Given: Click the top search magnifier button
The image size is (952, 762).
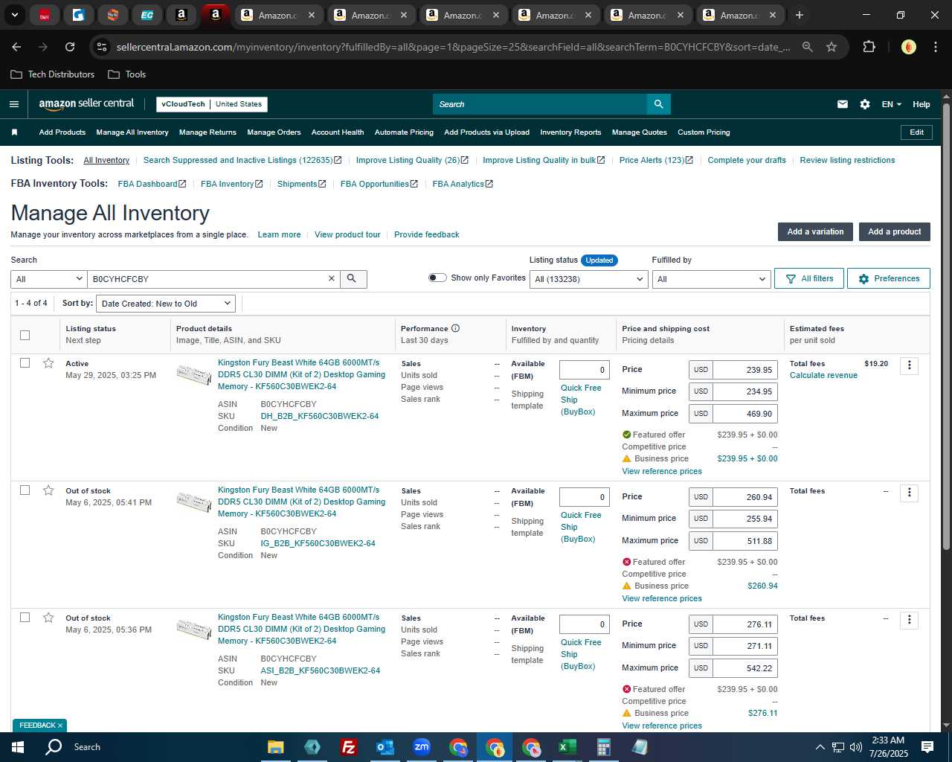Looking at the screenshot, I should pyautogui.click(x=658, y=104).
